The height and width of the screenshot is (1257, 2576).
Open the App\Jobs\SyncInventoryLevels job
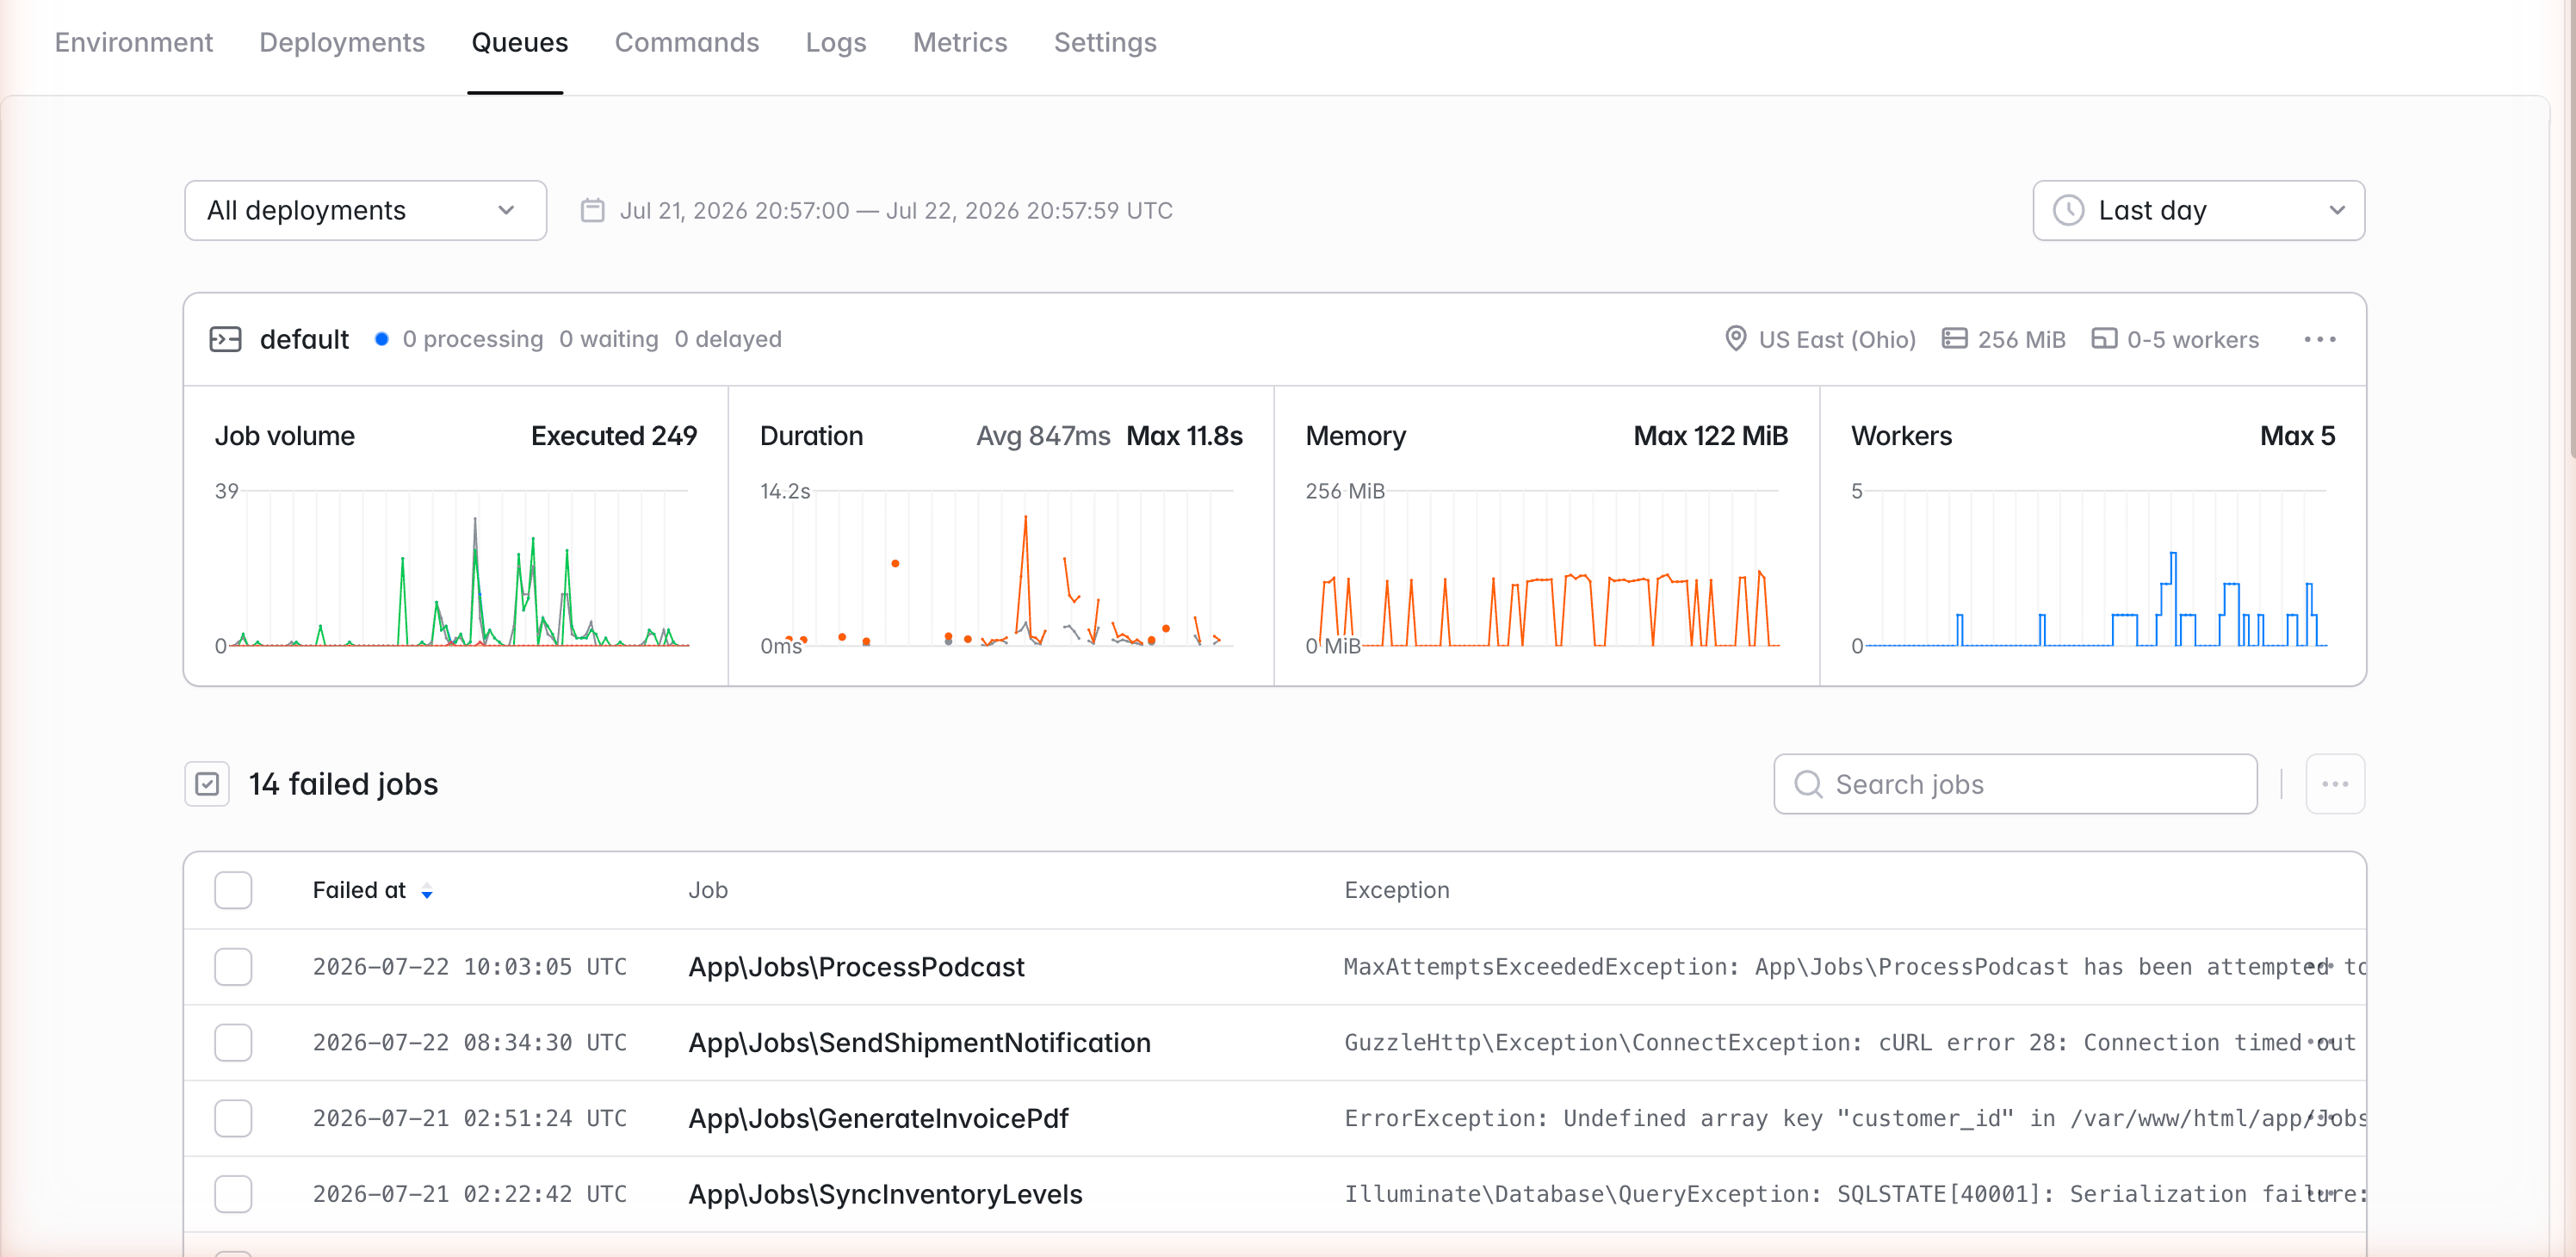tap(885, 1194)
